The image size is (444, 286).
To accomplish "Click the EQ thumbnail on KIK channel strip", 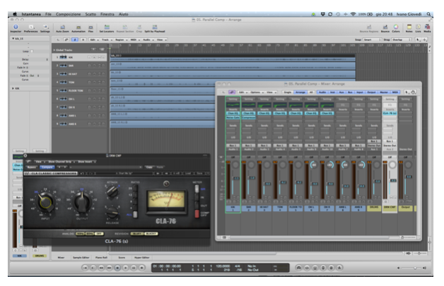I will (x=233, y=105).
